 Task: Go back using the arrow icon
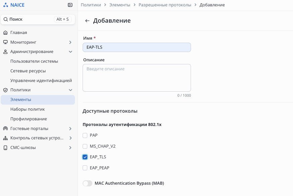coord(87,21)
